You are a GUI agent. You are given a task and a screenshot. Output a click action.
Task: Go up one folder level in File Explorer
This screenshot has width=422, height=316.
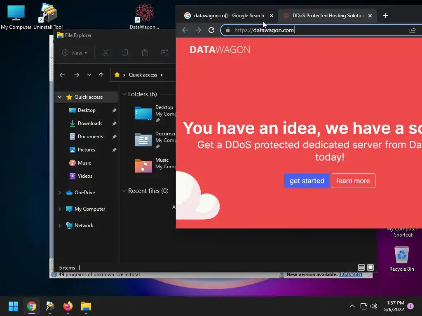point(101,75)
